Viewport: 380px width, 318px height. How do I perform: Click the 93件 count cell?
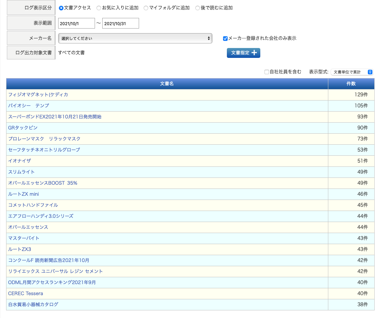coord(351,117)
